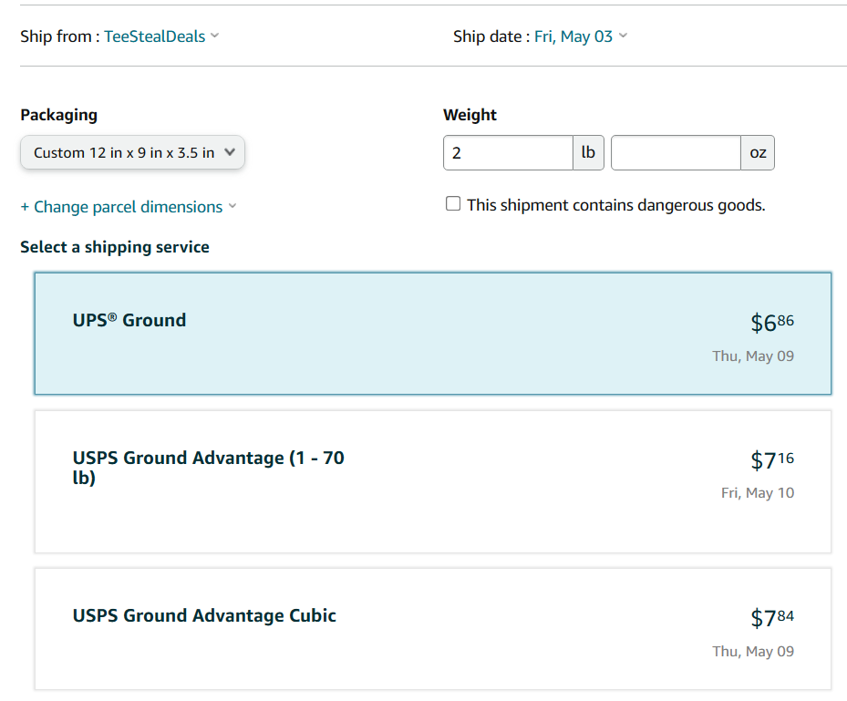Click UPS Ground's Thu, May 09 date
The width and height of the screenshot is (847, 701).
[x=753, y=356]
